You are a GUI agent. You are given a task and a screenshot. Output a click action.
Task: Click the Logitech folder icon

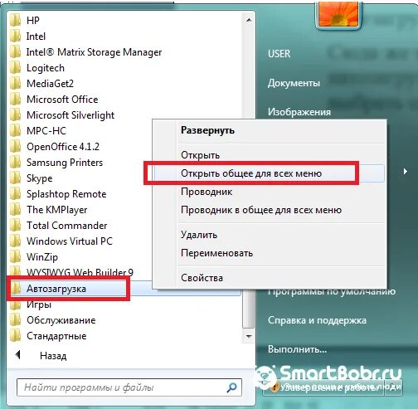[15, 68]
